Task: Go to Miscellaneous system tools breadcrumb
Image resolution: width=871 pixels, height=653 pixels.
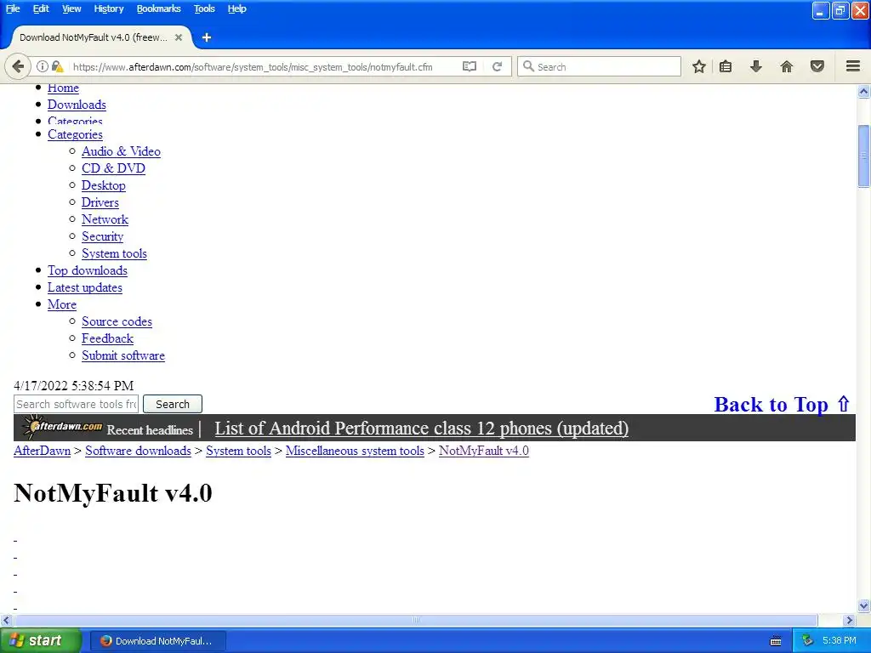Action: click(355, 451)
